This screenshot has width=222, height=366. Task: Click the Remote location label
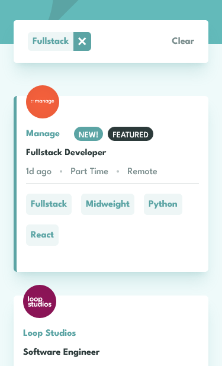142,171
